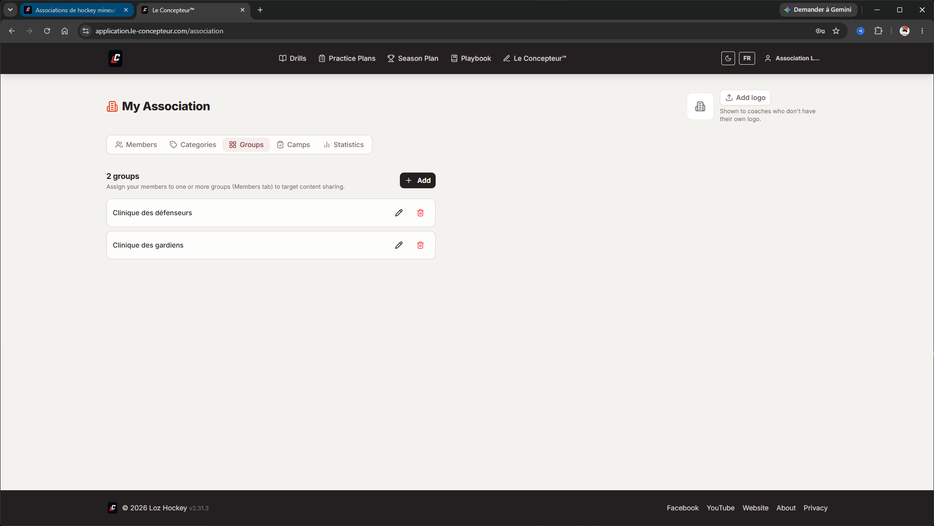Reload the page in browser
Image resolution: width=934 pixels, height=526 pixels.
(x=47, y=31)
